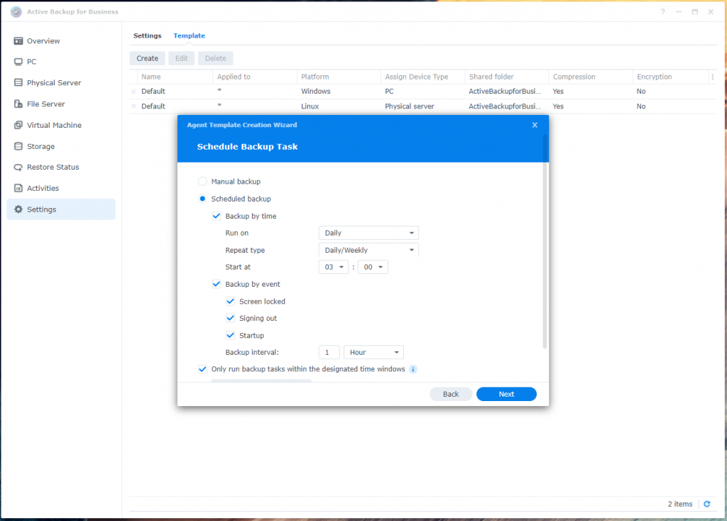This screenshot has width=727, height=521.
Task: Click Assign Device Type column header
Action: point(423,77)
